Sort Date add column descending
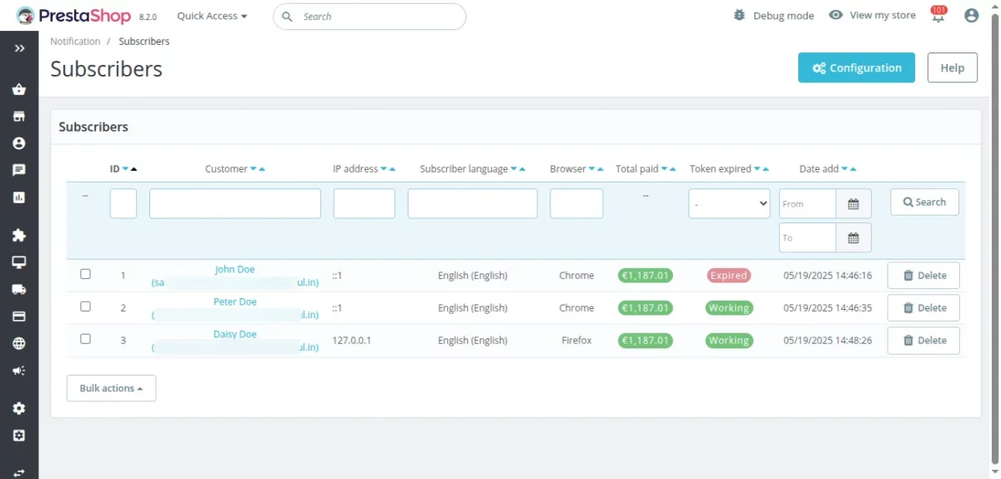Screen dimensions: 1001x479 coord(845,169)
